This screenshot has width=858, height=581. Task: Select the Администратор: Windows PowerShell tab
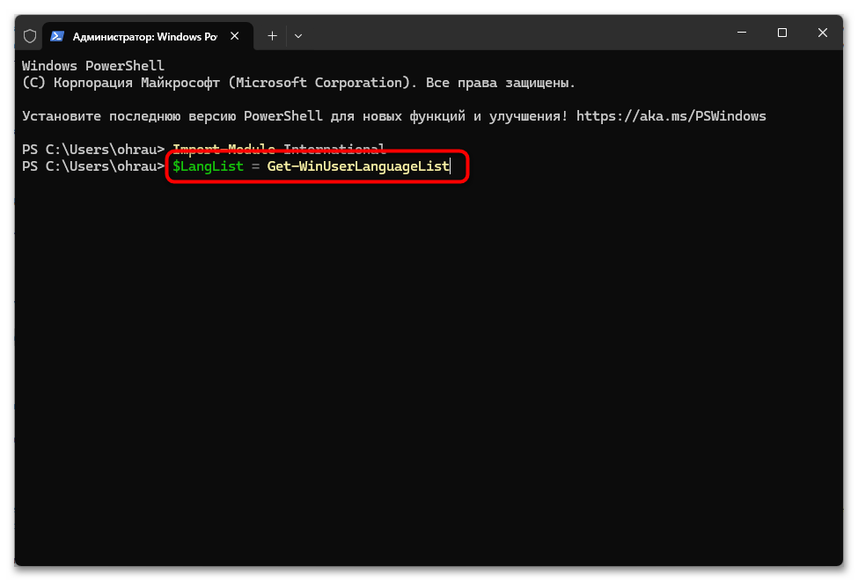(148, 36)
